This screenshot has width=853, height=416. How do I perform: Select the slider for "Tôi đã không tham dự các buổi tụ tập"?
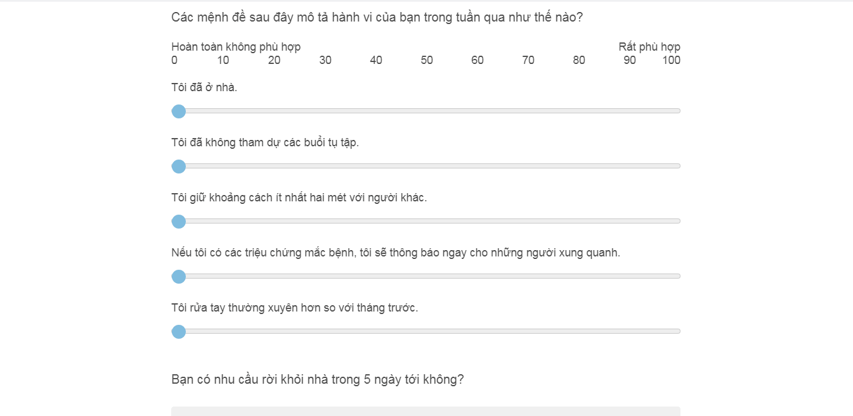(x=179, y=167)
